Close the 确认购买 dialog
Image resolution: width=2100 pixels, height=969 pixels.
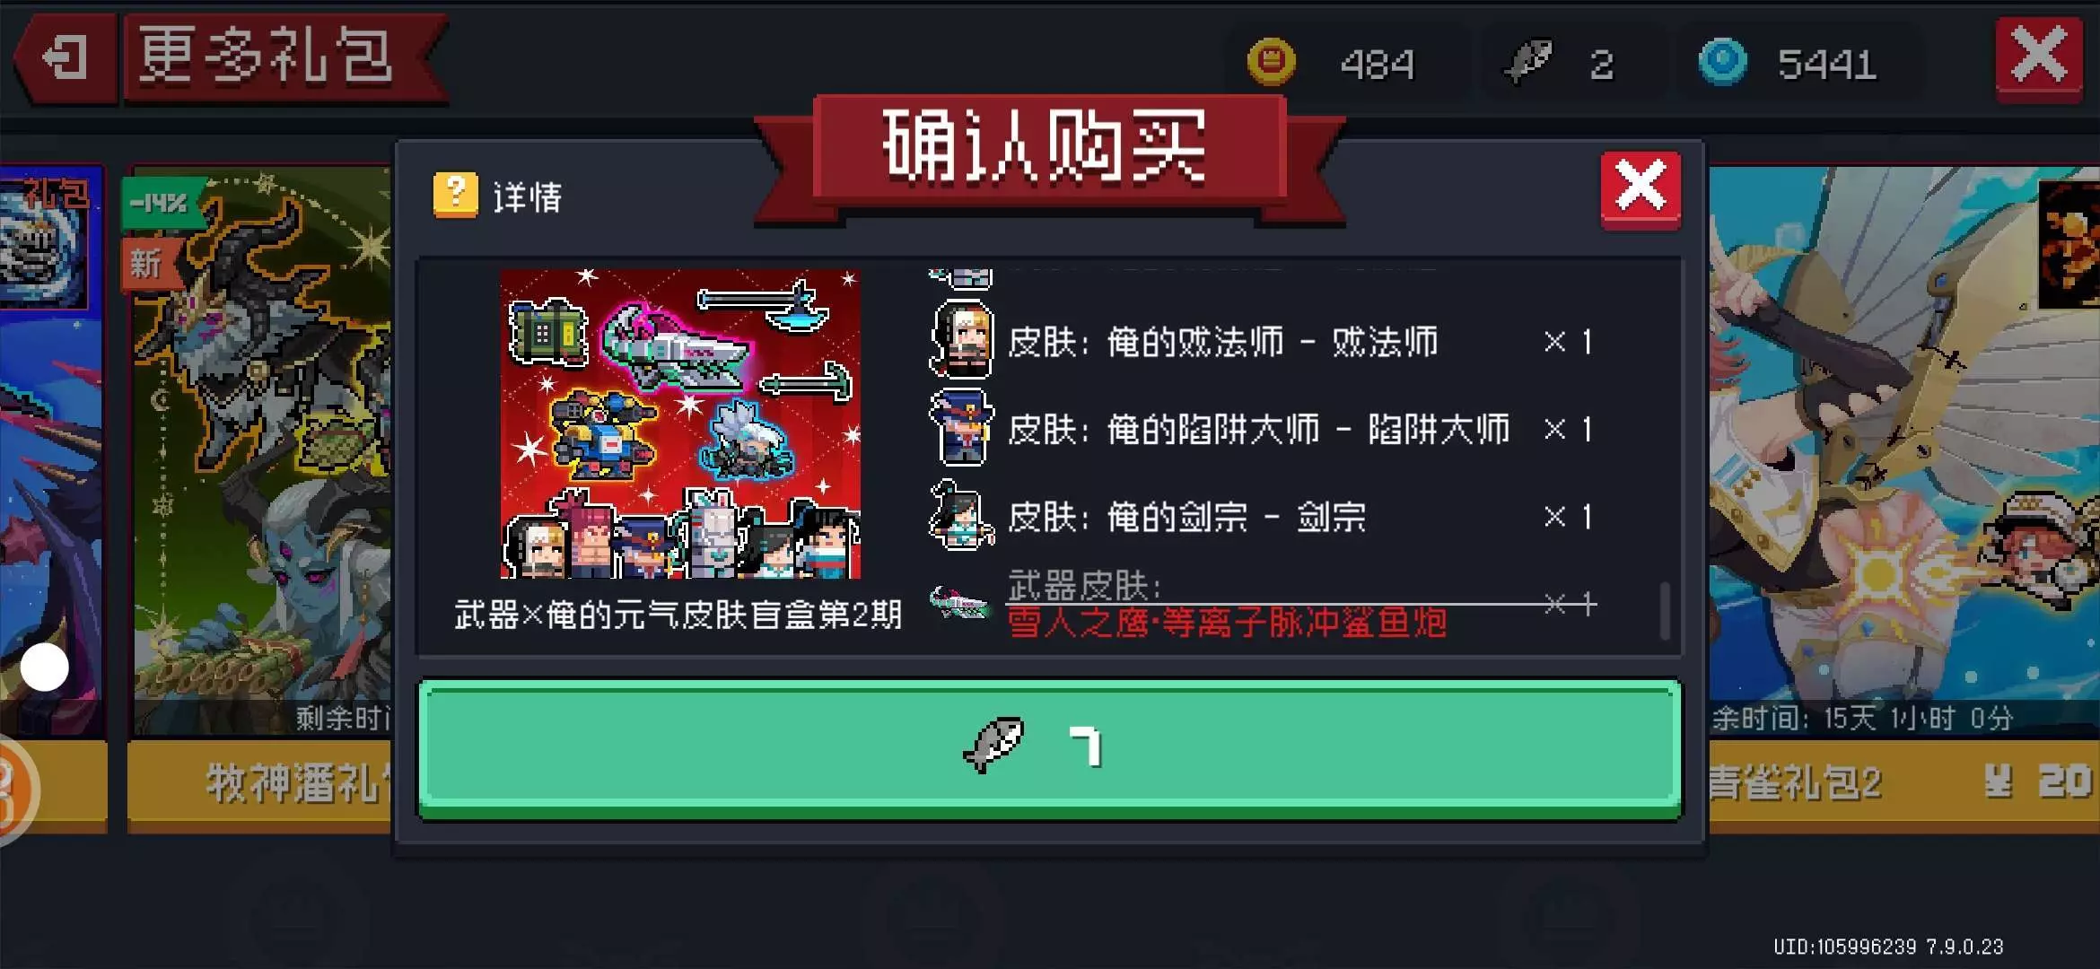[1640, 188]
